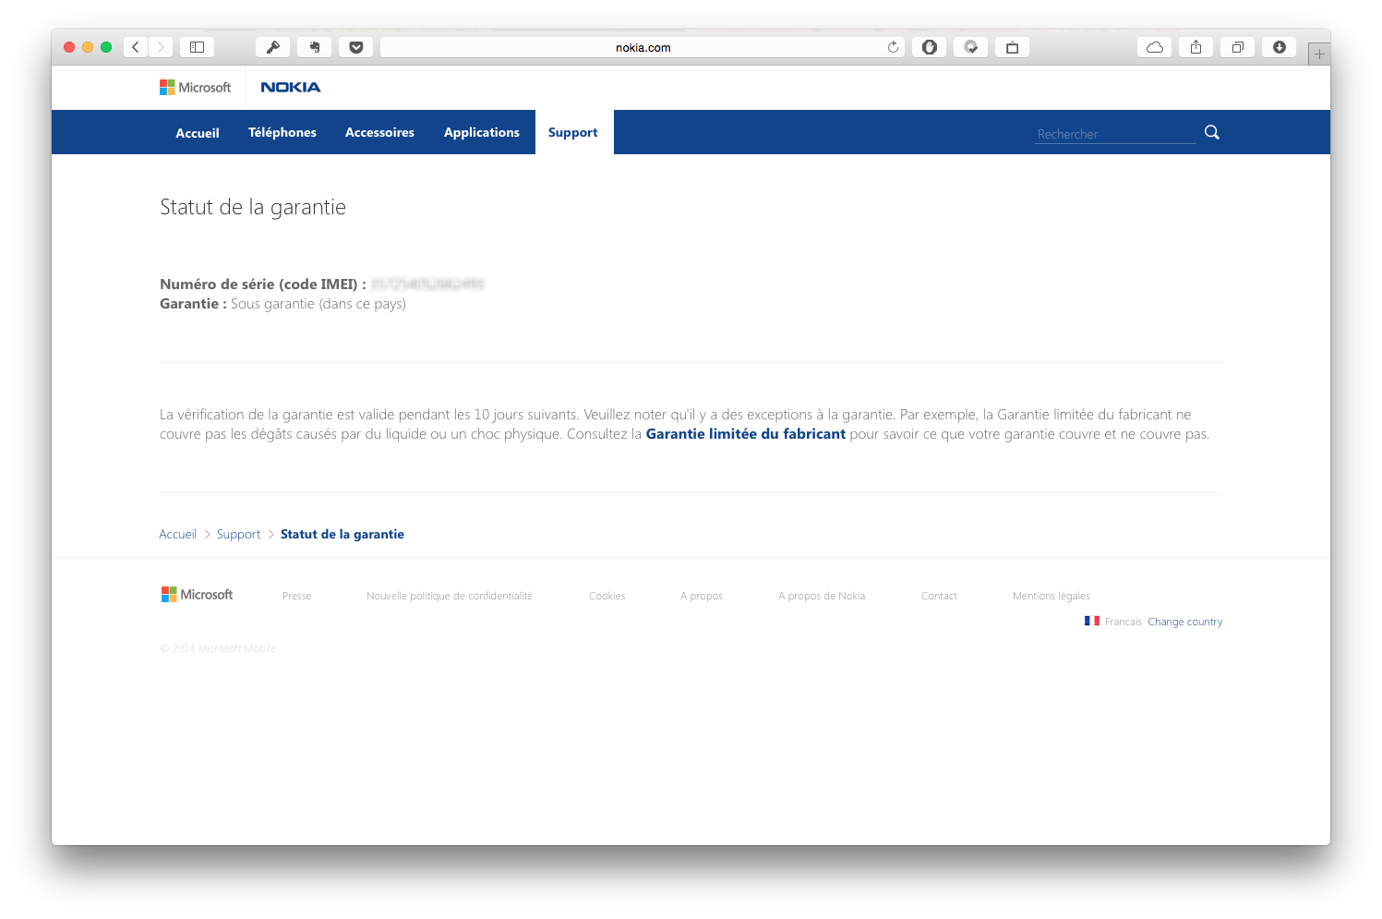
Task: Save page with Pocket extension icon
Action: click(356, 47)
